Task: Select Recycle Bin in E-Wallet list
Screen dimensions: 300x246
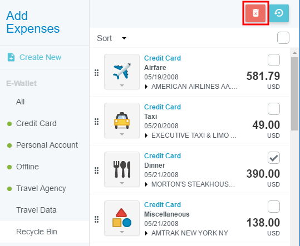Action: coord(37,232)
